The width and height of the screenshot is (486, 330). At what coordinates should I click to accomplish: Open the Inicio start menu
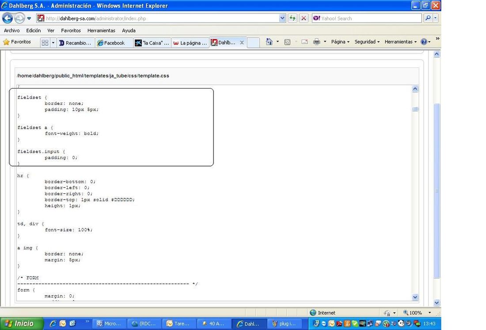[21, 323]
